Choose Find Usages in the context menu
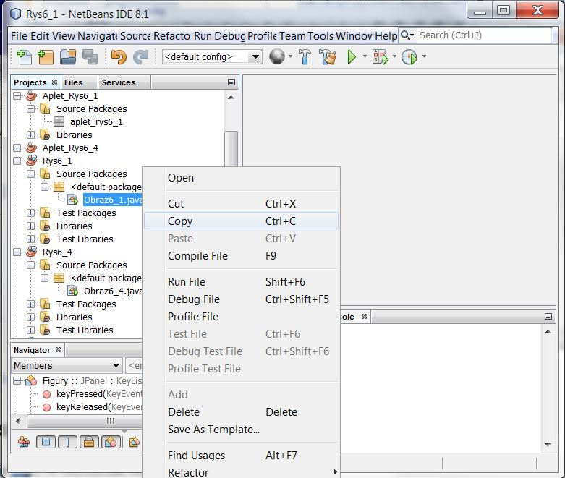Screen dimensions: 565x478 (241, 456)
